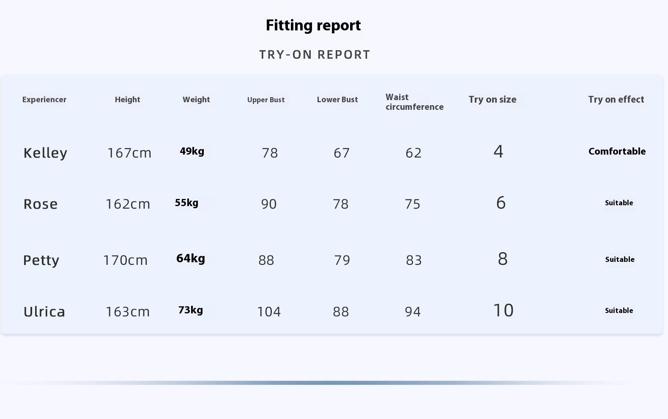Screen dimensions: 668x419
Task: Click the Try on effect header
Action: tap(616, 100)
